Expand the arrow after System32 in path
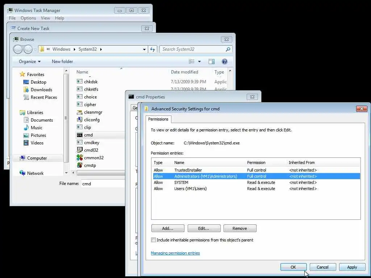The width and height of the screenshot is (371, 278). 101,49
